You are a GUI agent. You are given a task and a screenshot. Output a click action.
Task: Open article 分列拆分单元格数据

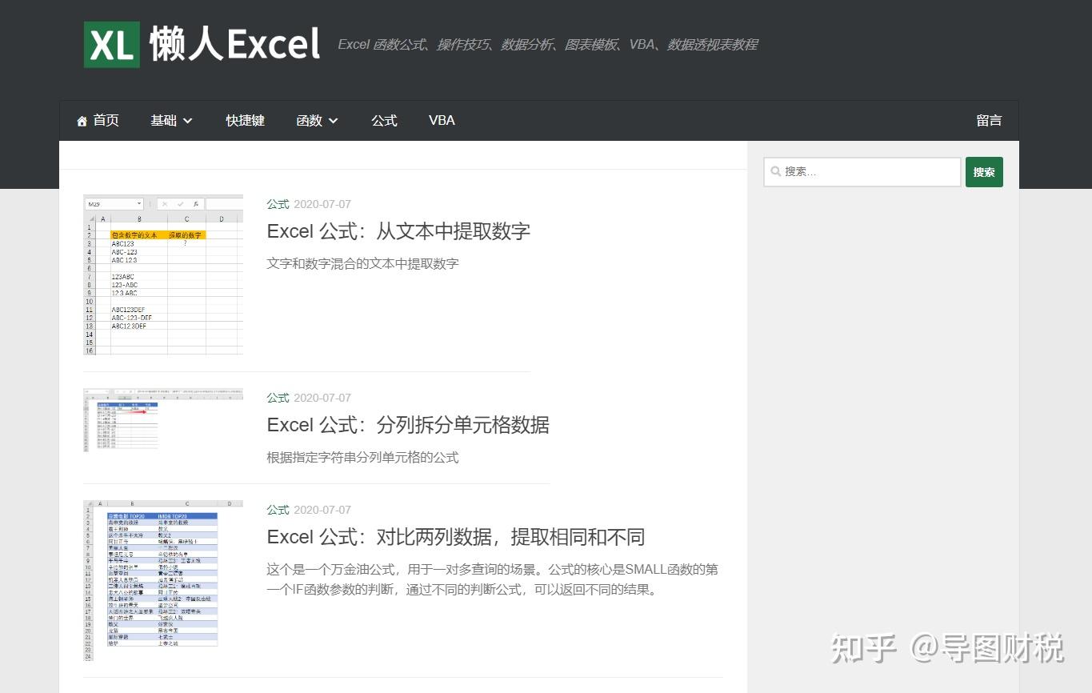pos(408,425)
